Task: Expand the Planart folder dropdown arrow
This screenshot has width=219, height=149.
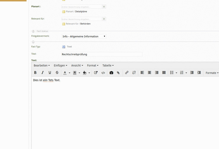Action: tap(104, 7)
